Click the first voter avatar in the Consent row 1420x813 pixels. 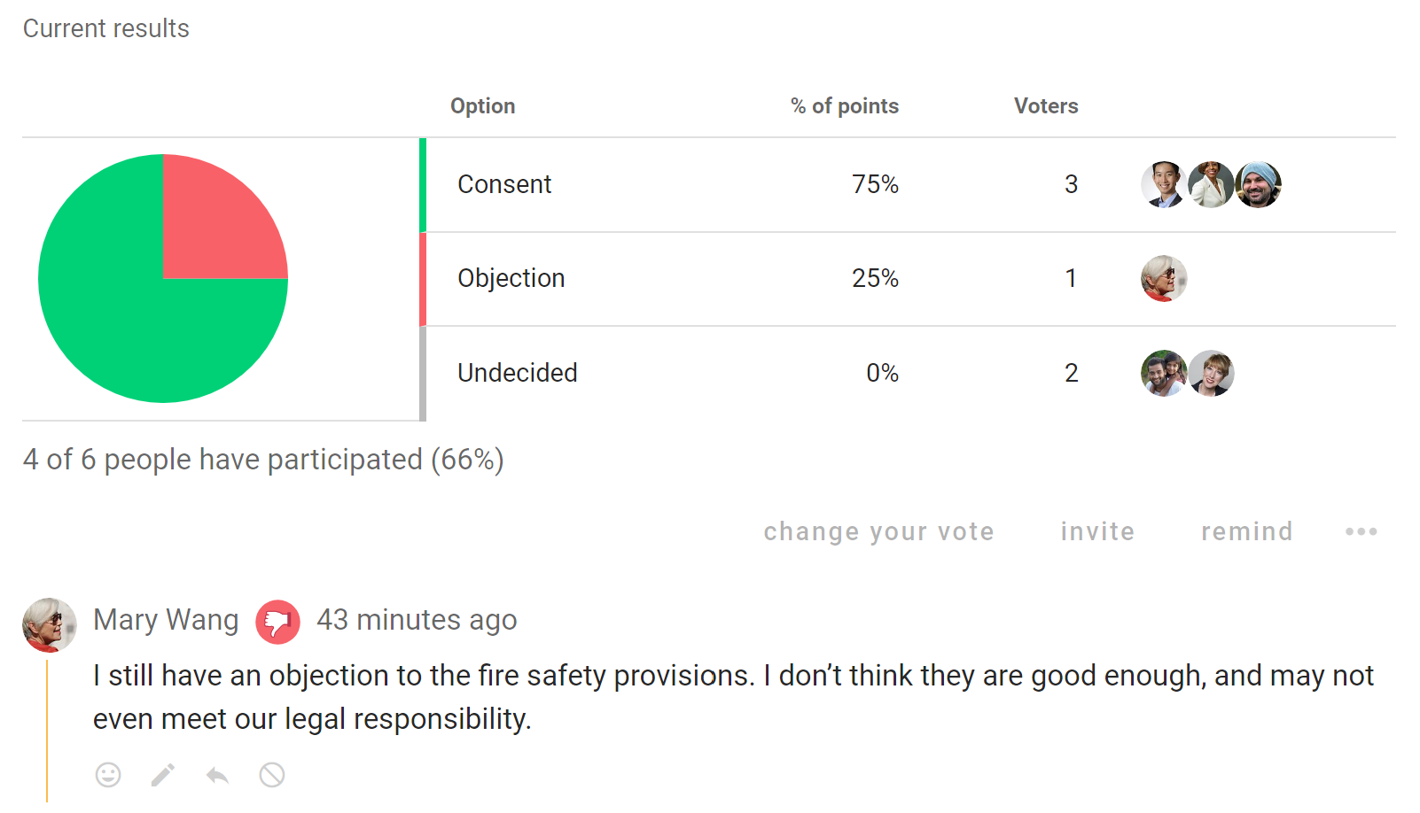coord(1164,184)
